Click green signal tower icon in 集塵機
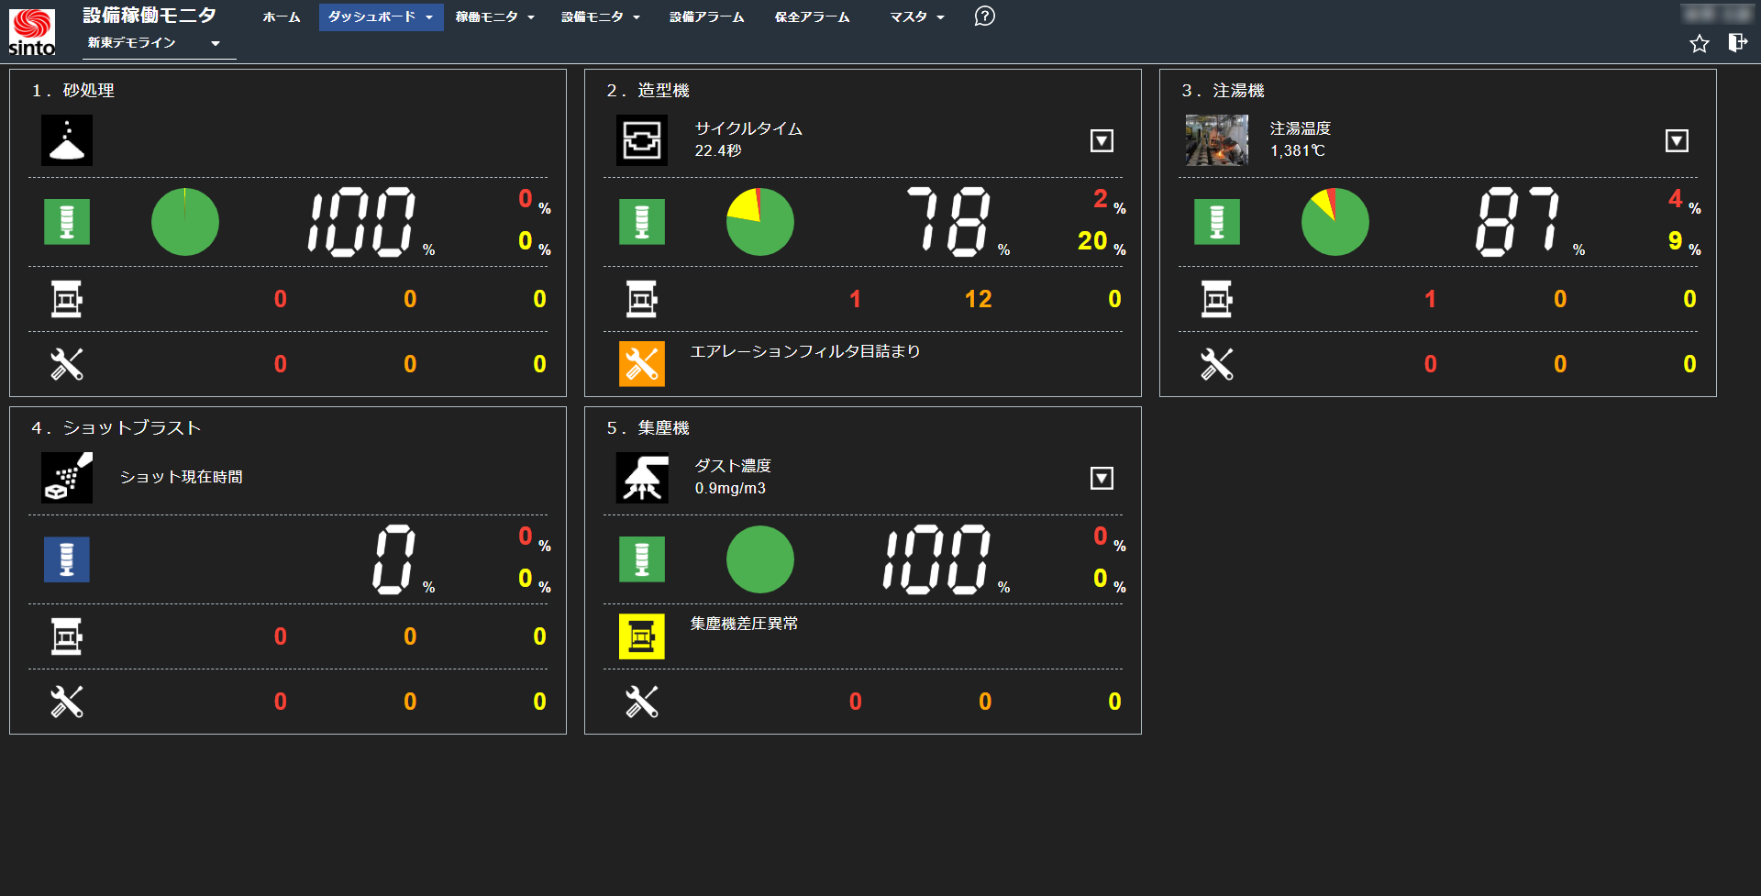1761x896 pixels. [642, 559]
